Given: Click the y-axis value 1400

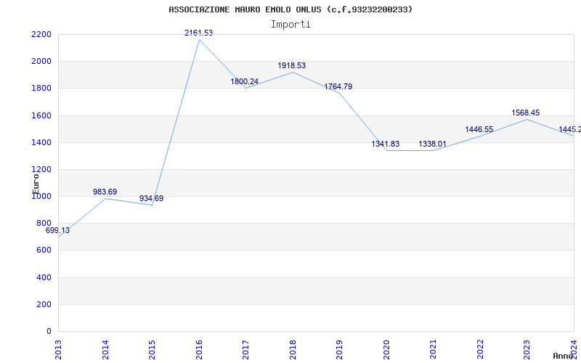Looking at the screenshot, I should (x=41, y=142).
